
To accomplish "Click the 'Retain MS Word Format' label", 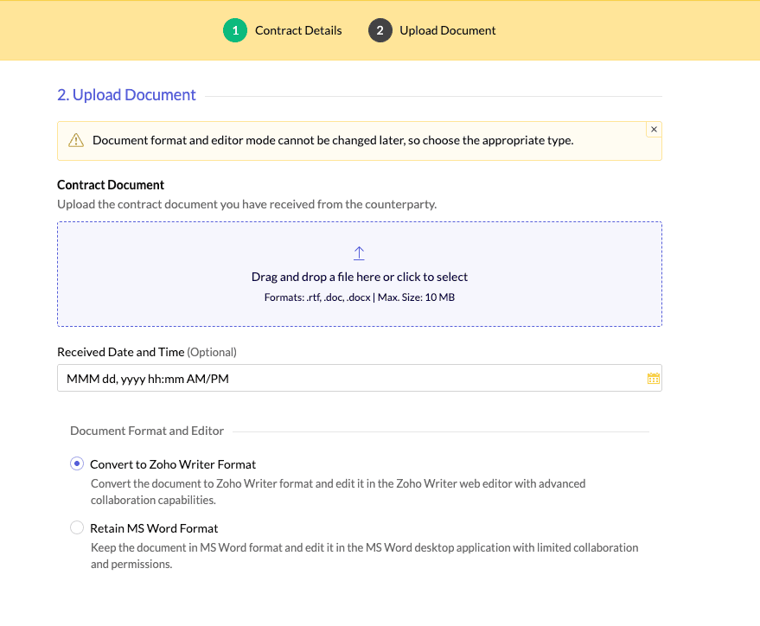I will coord(154,528).
